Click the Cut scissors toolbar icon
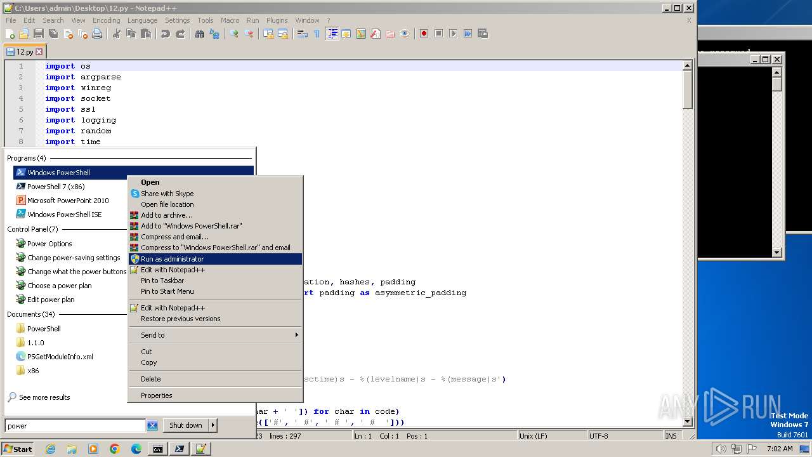Image resolution: width=812 pixels, height=457 pixels. click(x=117, y=34)
